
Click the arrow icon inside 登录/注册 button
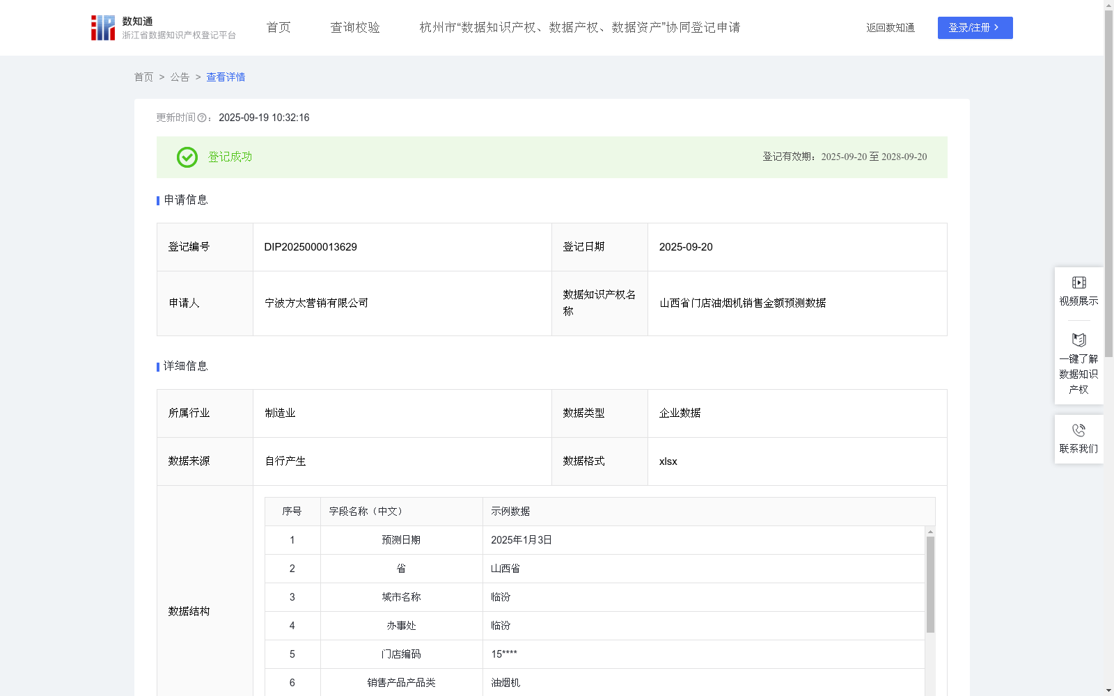(997, 28)
